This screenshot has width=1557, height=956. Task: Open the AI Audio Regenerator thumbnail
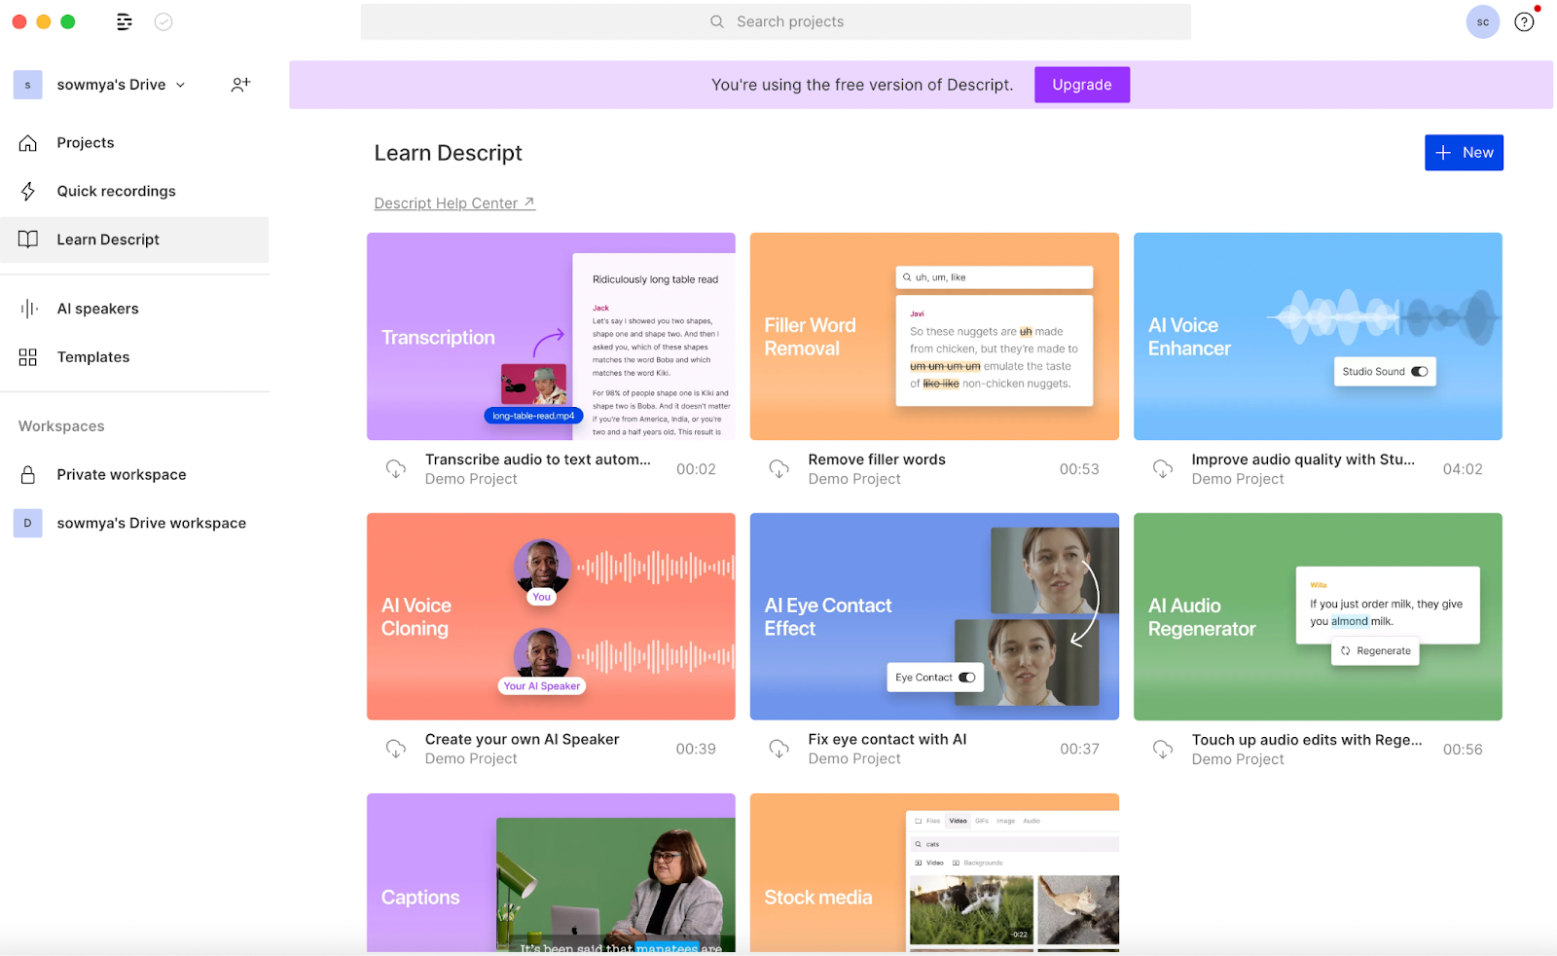pos(1318,616)
